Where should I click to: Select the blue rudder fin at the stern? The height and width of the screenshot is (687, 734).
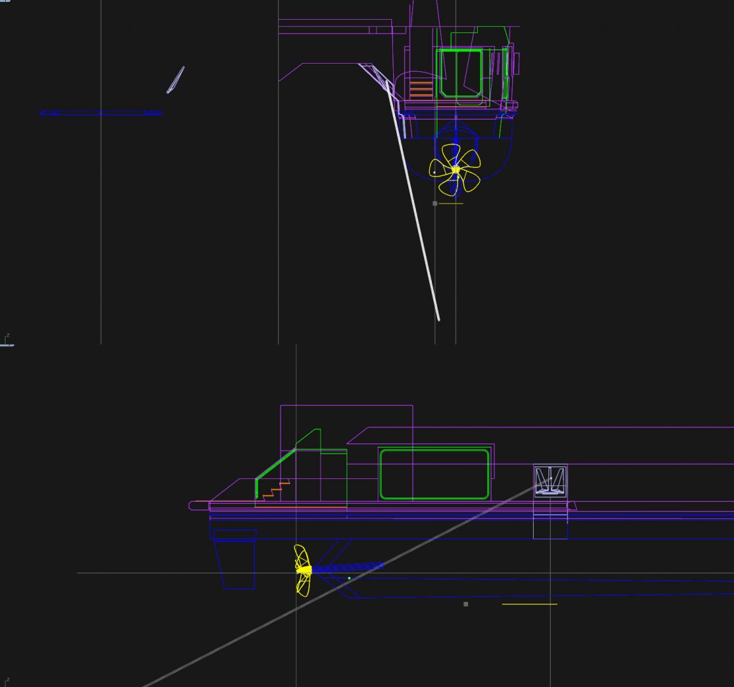point(235,559)
